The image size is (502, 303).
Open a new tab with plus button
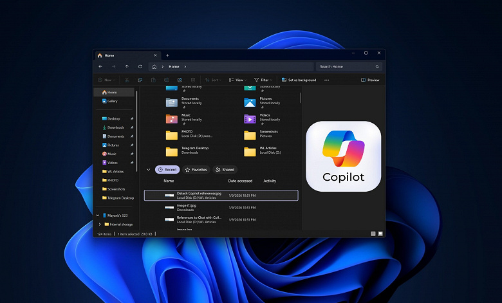pos(167,55)
